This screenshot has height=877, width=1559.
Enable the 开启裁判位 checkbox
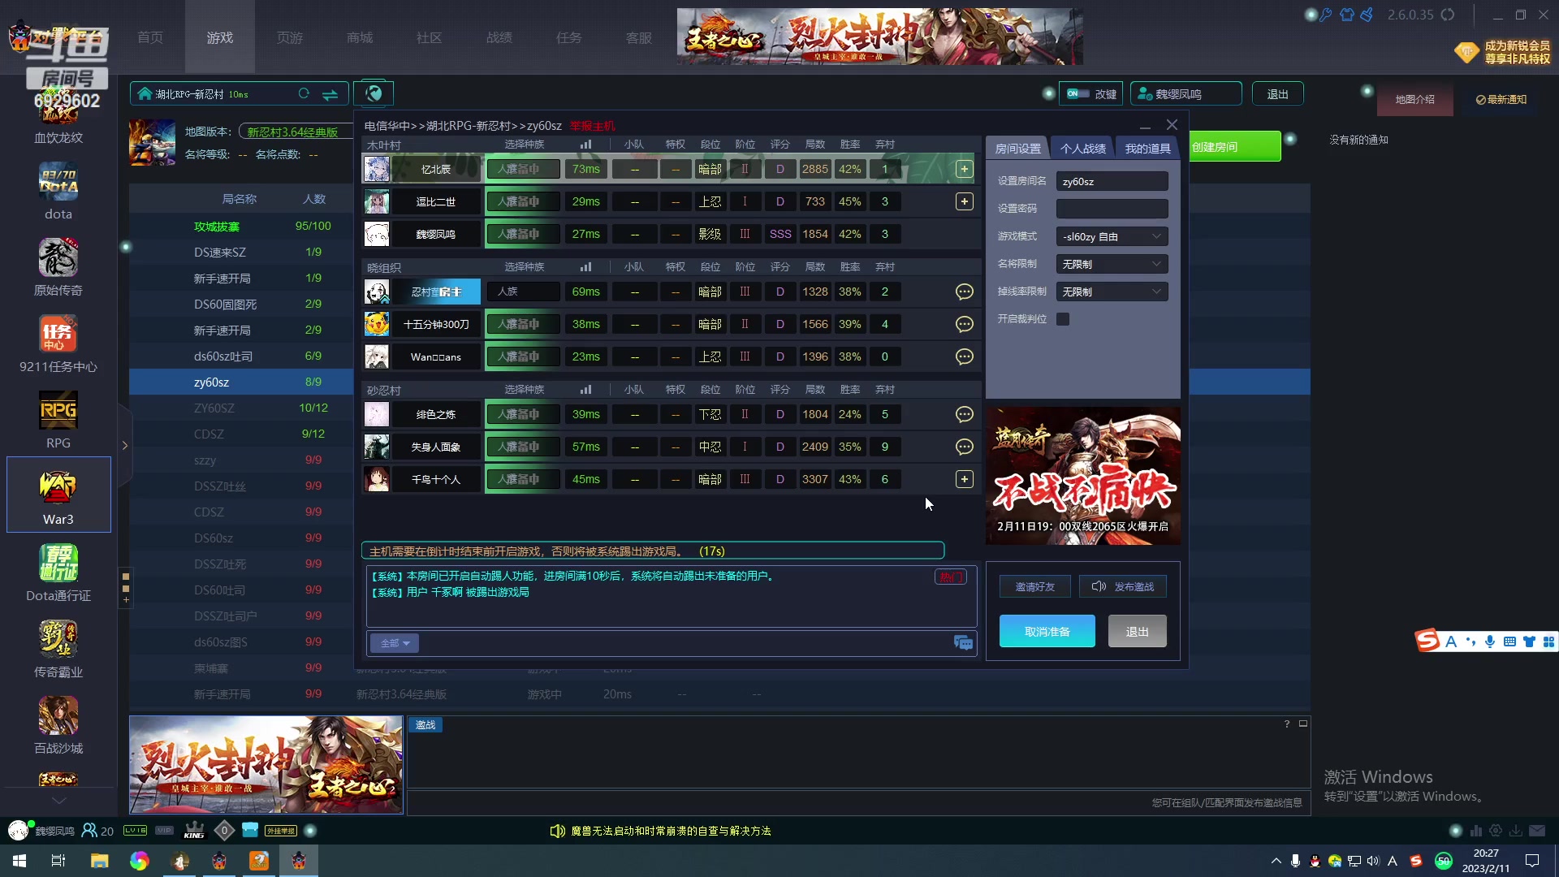point(1063,319)
